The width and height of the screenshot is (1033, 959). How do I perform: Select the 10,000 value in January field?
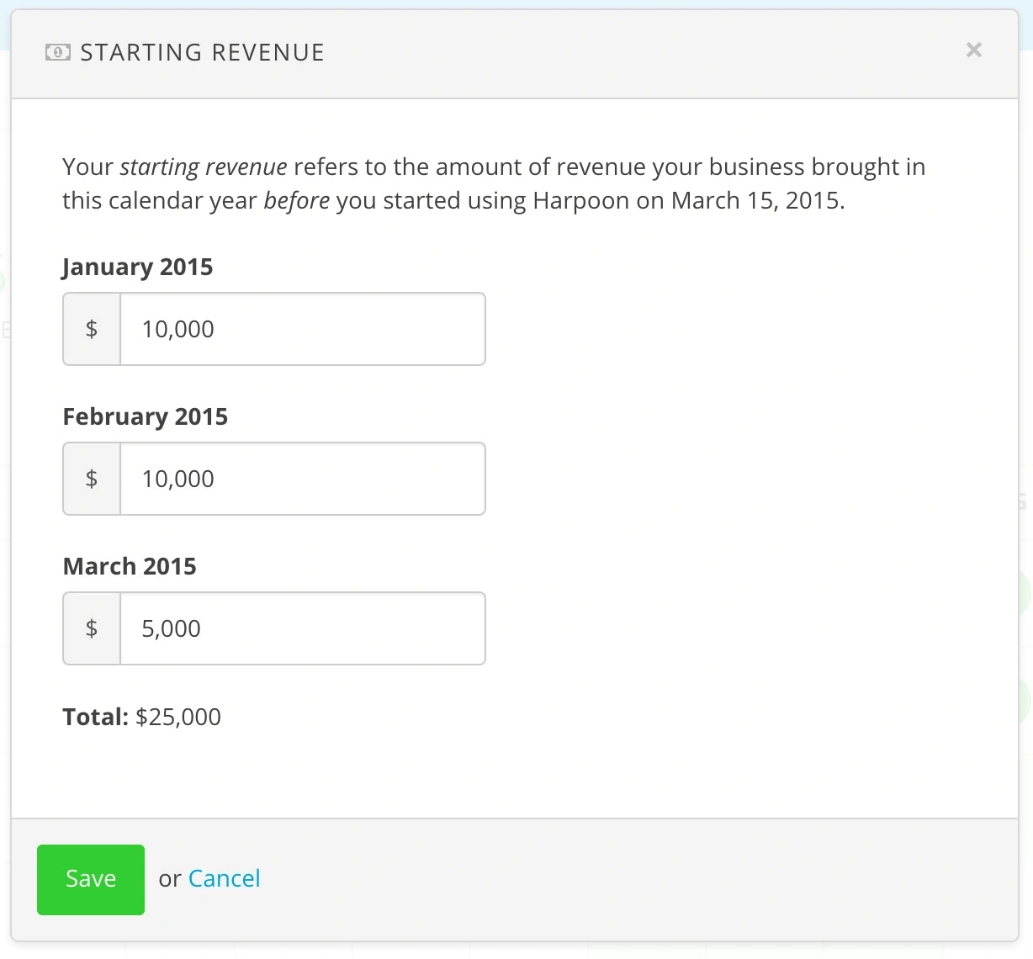tap(178, 329)
